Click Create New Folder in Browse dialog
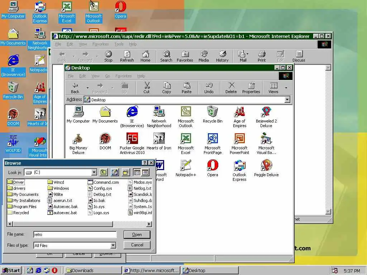 (x=126, y=173)
